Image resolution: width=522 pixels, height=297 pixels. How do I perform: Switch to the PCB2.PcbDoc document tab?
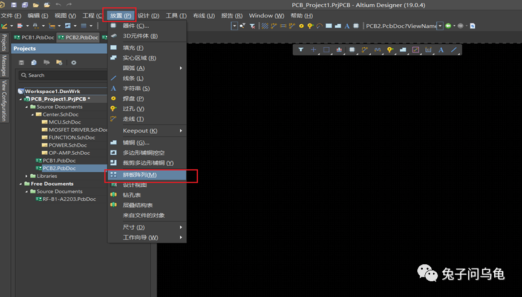78,38
